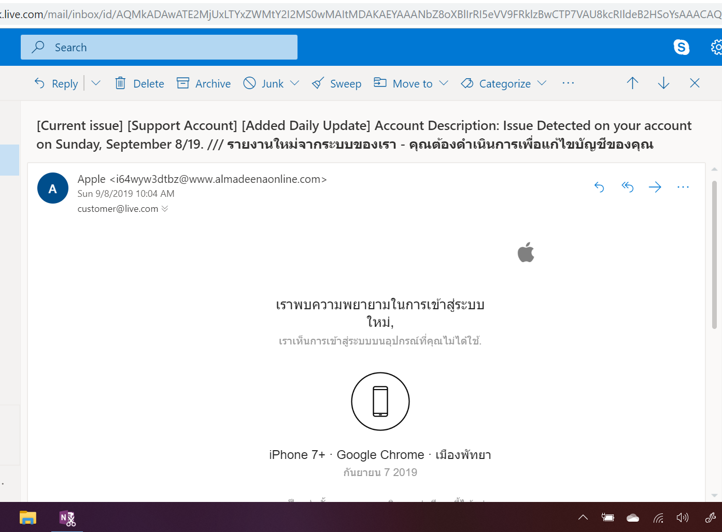Forward the message with right arrow

[655, 187]
